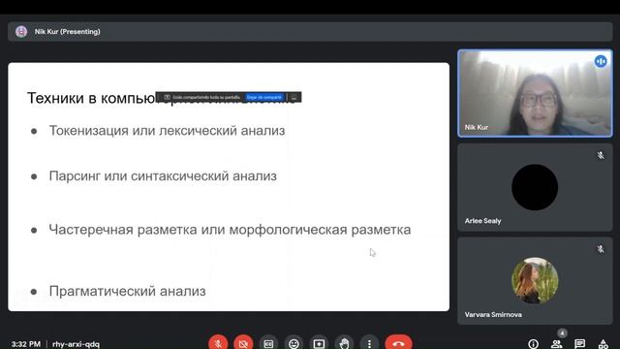This screenshot has width=620, height=349.
Task: Raise your hand
Action: coord(345,343)
